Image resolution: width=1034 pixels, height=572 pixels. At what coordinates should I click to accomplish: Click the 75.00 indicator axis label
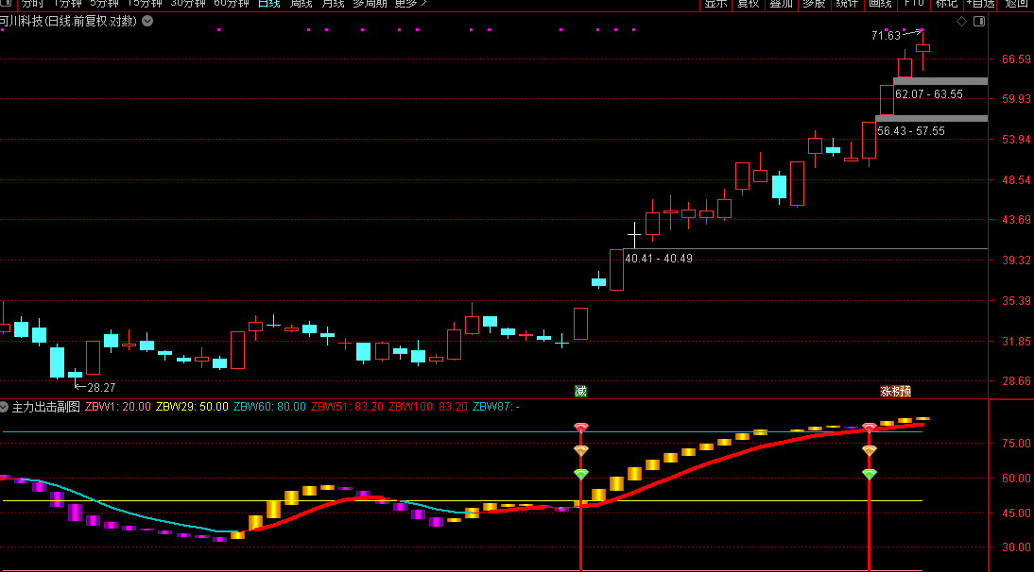1016,444
